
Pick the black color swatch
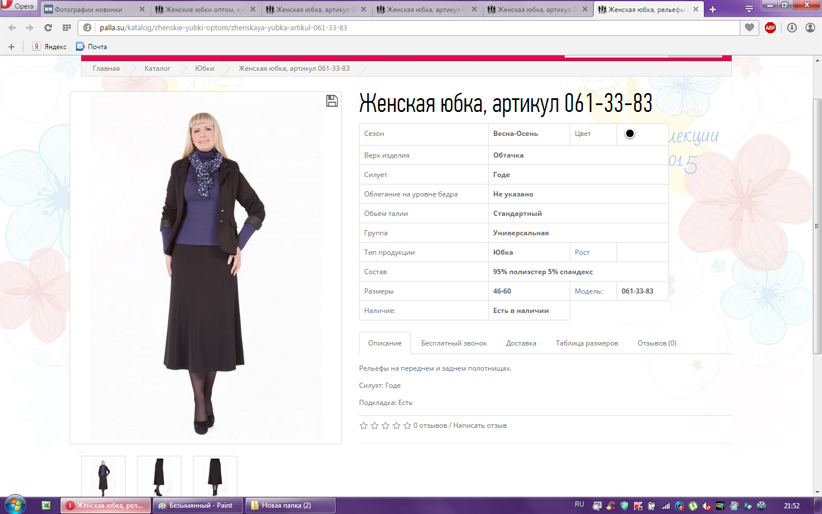(630, 134)
